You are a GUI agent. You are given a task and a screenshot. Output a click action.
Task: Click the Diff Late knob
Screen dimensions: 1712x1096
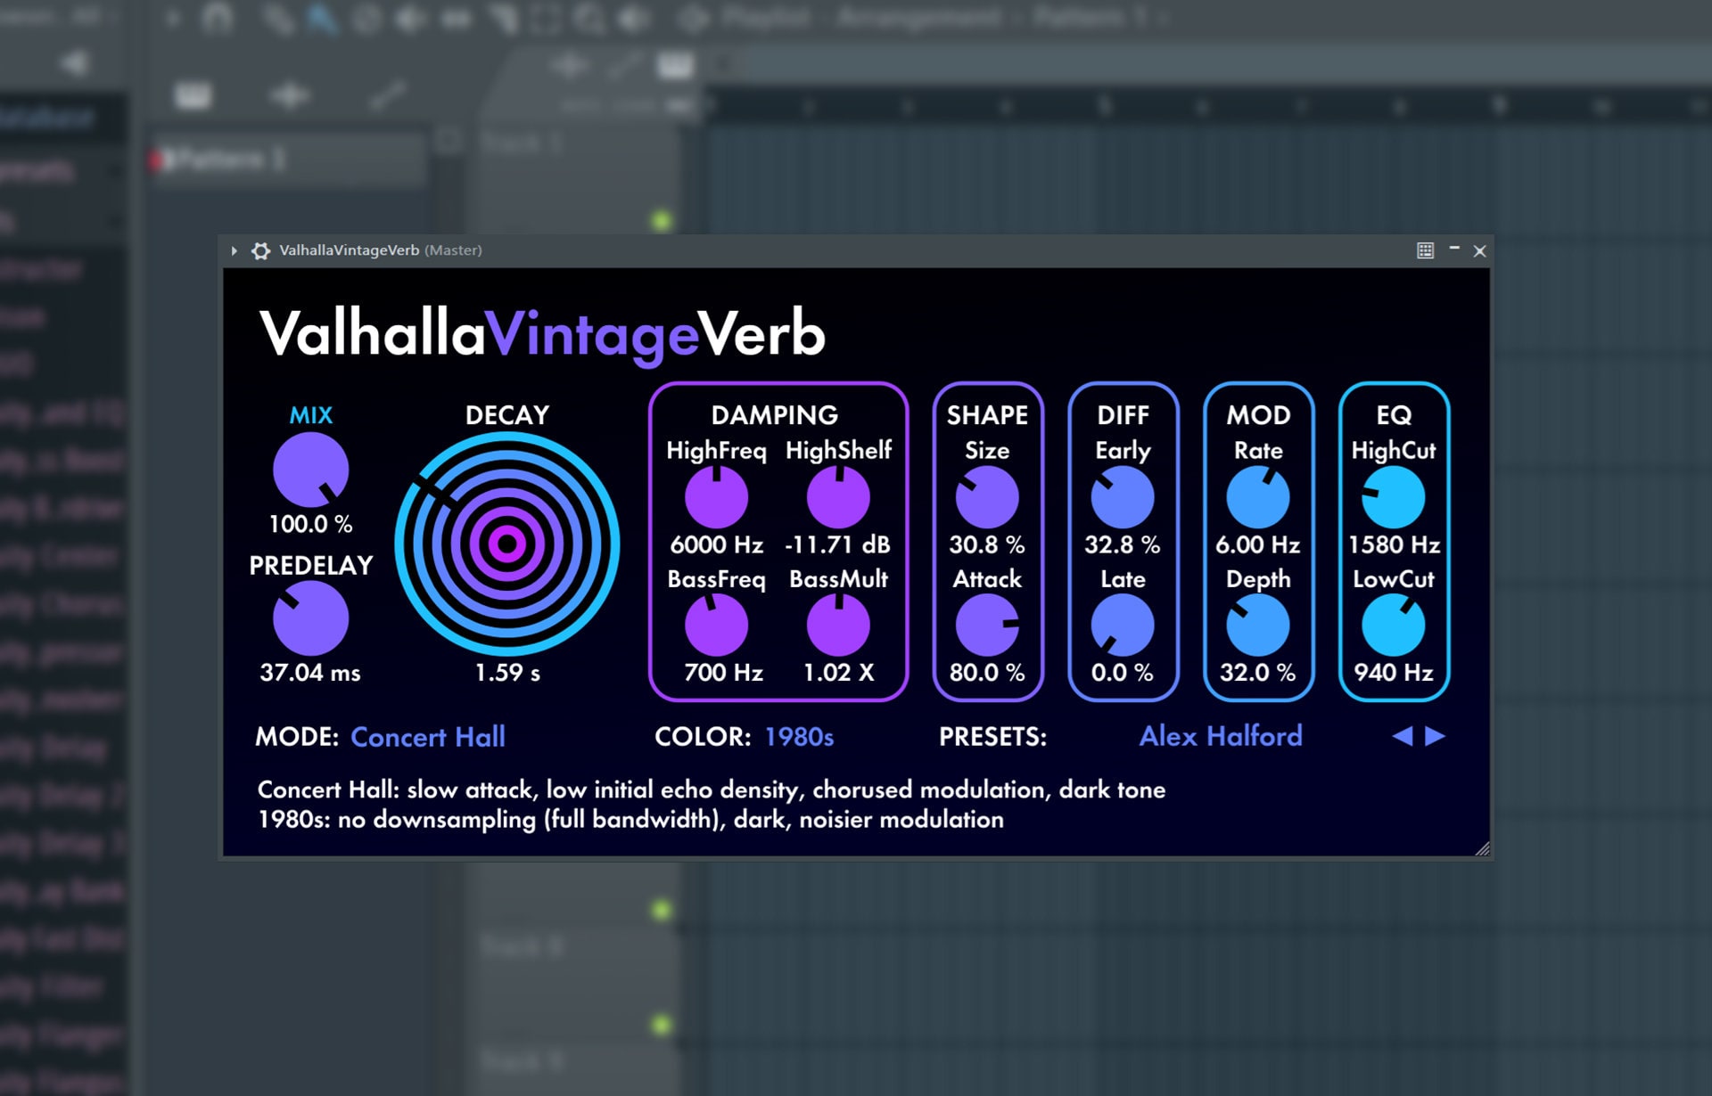click(x=1123, y=626)
